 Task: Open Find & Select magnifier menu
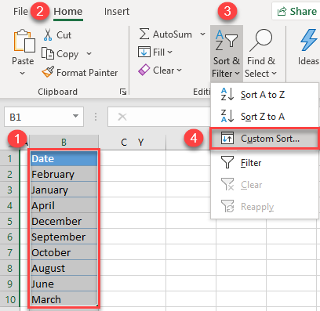260,53
